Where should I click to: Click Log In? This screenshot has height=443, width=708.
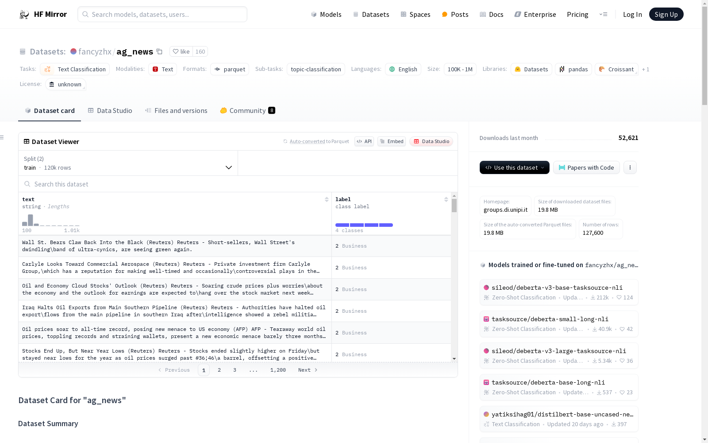tap(632, 15)
